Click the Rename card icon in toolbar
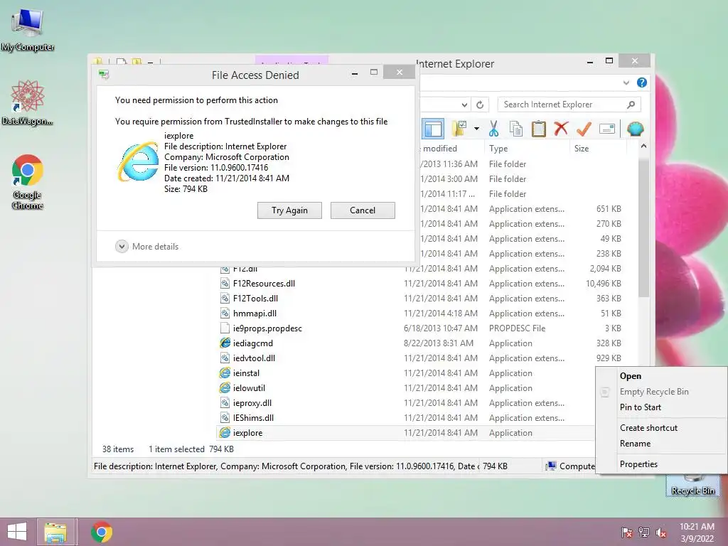The height and width of the screenshot is (546, 728). coord(607,129)
